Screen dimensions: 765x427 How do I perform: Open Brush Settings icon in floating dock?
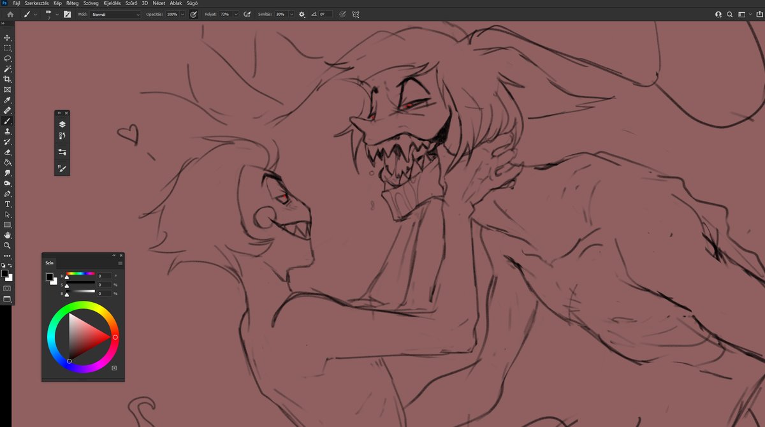point(62,152)
